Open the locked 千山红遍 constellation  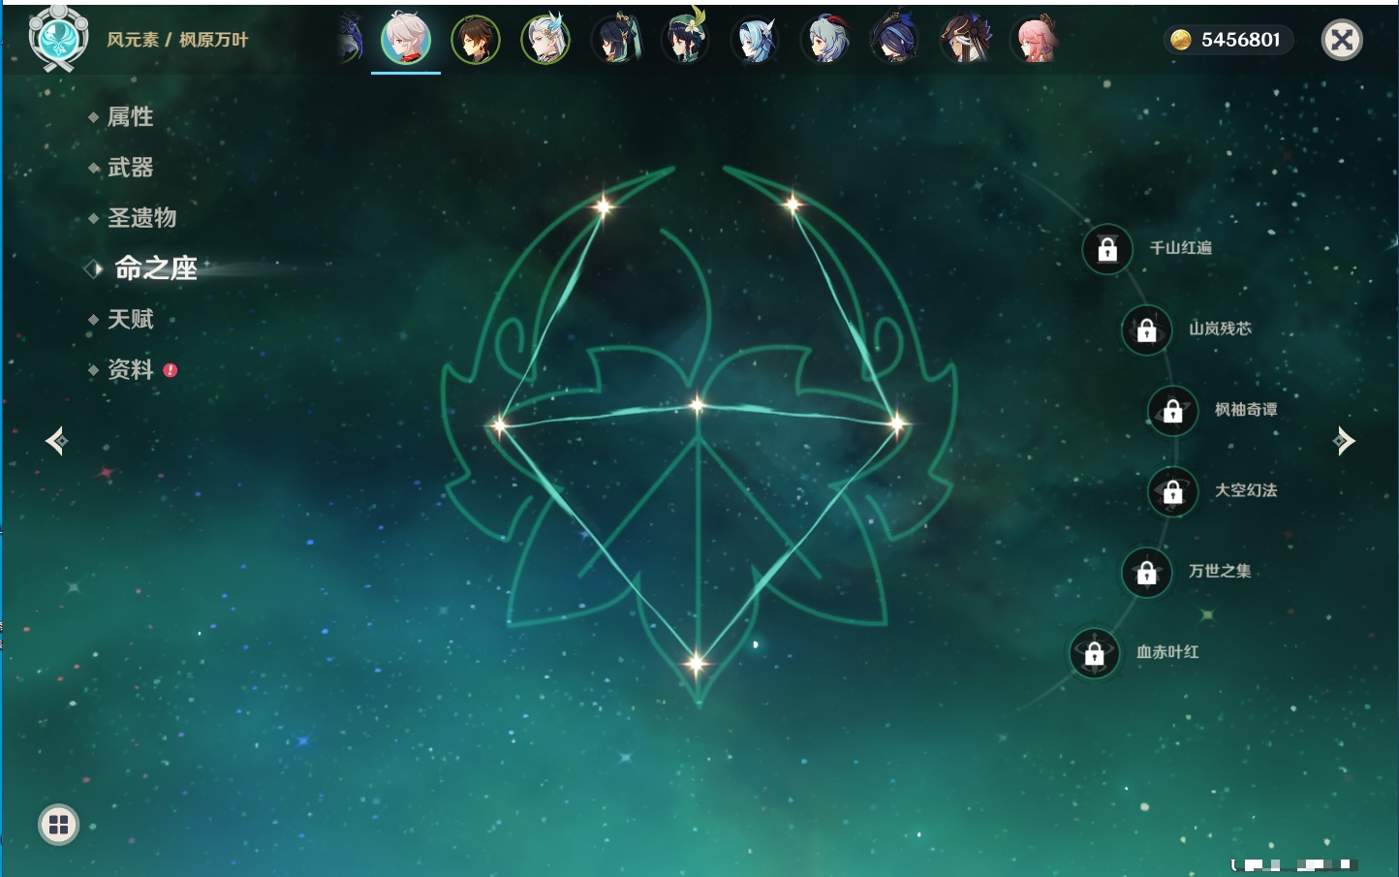tap(1107, 249)
